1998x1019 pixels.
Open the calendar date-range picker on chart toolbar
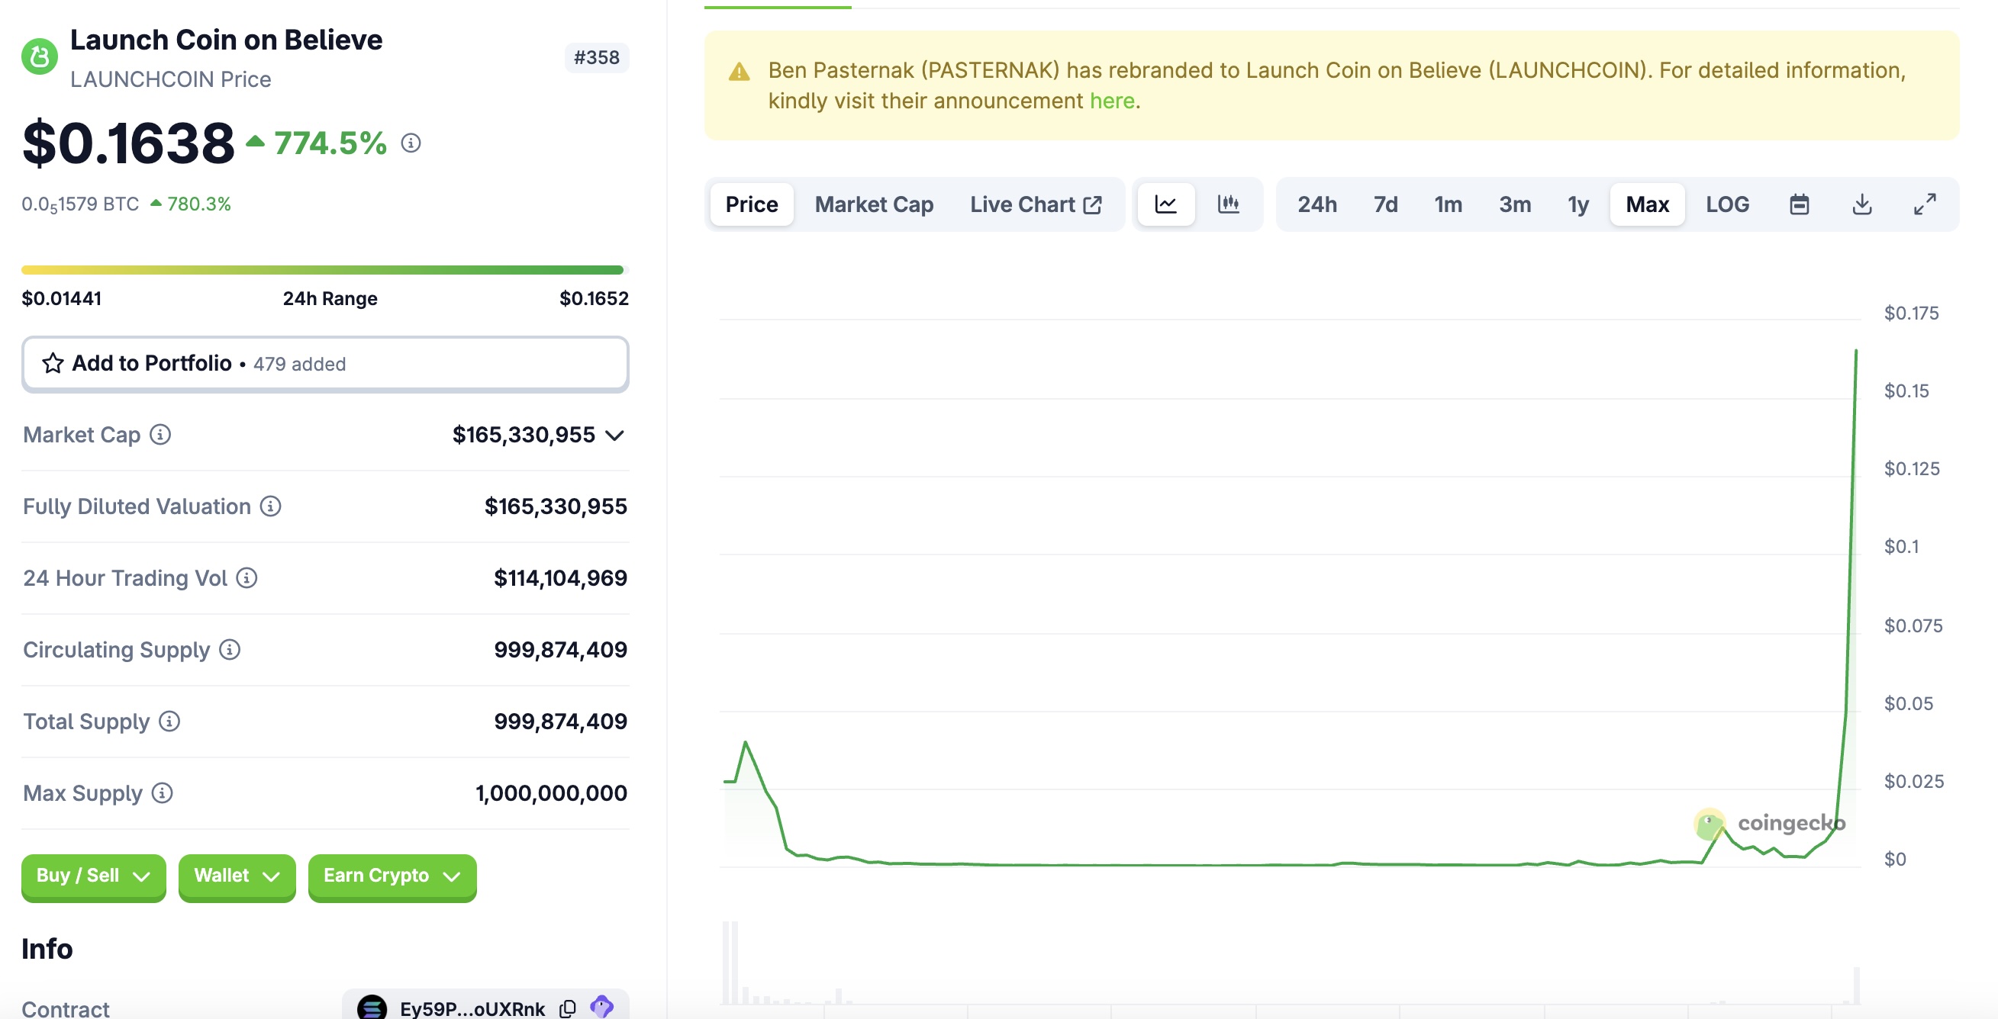(x=1800, y=204)
